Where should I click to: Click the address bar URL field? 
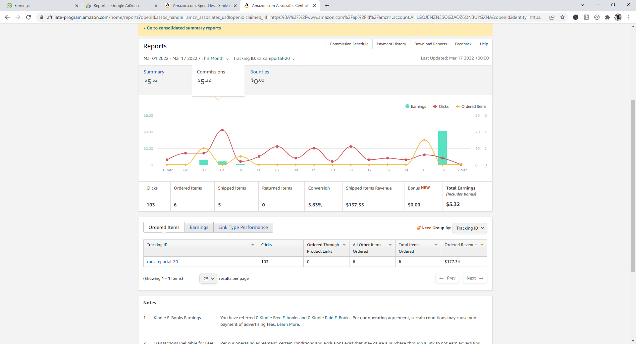pyautogui.click(x=295, y=17)
